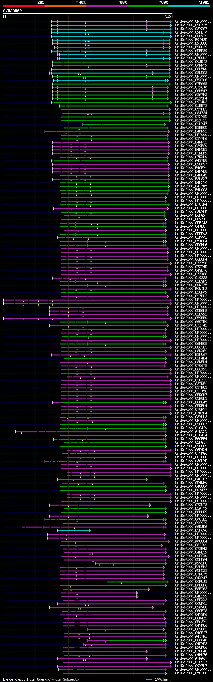Image resolution: width=213 pixels, height=682 pixels.
Task: Select alignment label UniRef100_Q4SBT6
Action: point(191,270)
